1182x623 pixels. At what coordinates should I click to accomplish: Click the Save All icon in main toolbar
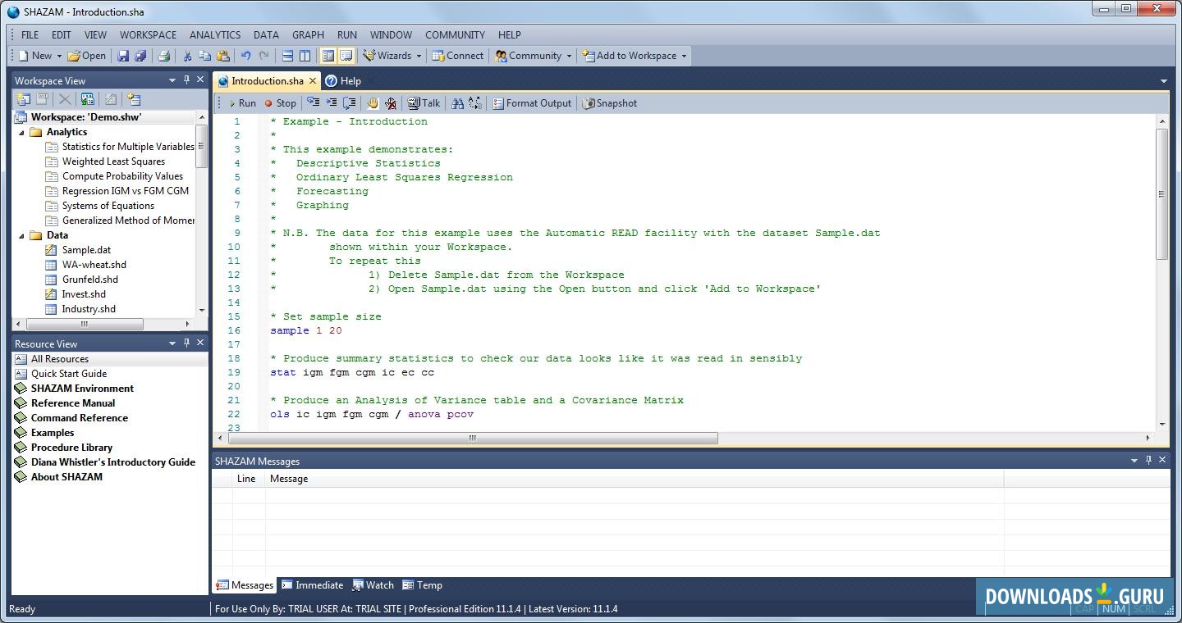pyautogui.click(x=140, y=56)
